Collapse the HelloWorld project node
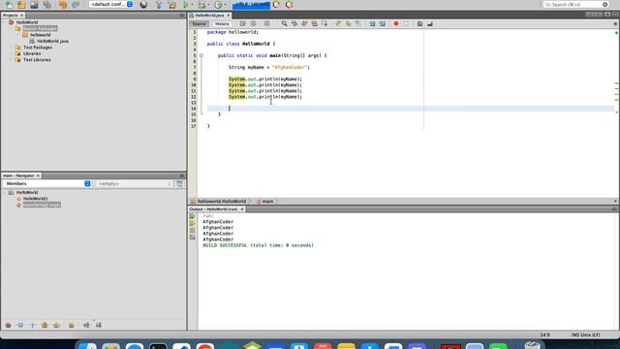The image size is (620, 349). (5, 22)
